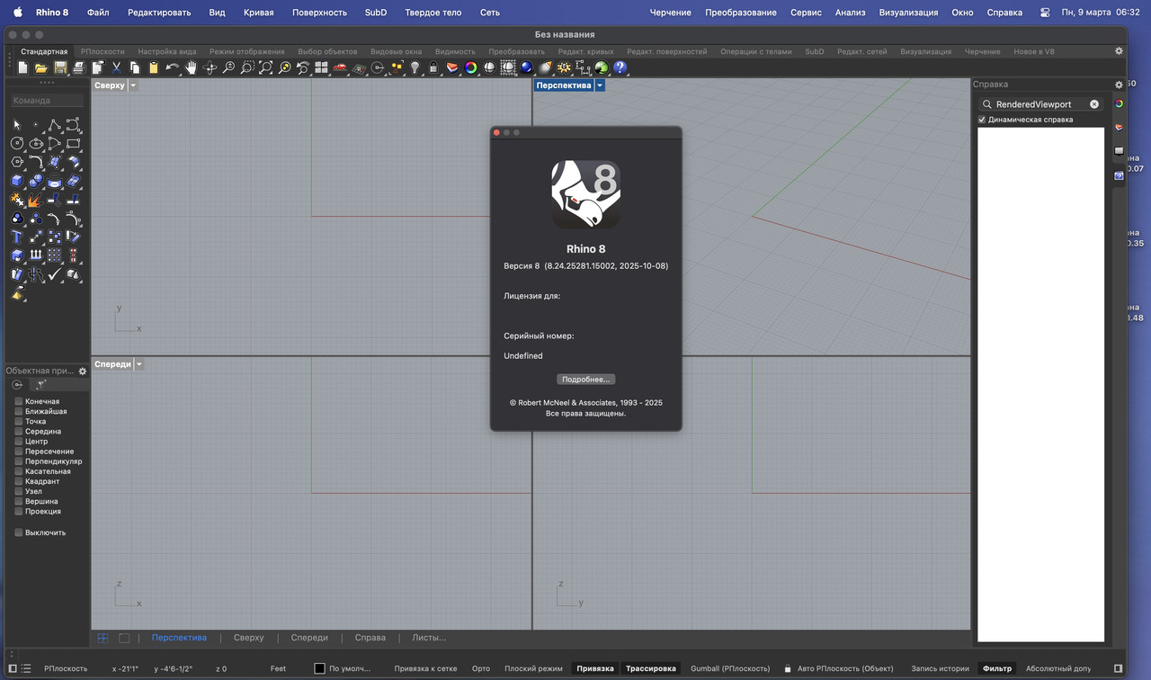1151x680 pixels.
Task: Toggle Привязка button in status bar
Action: [x=595, y=668]
